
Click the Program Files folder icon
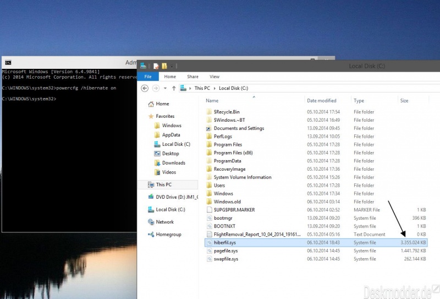[x=209, y=144]
